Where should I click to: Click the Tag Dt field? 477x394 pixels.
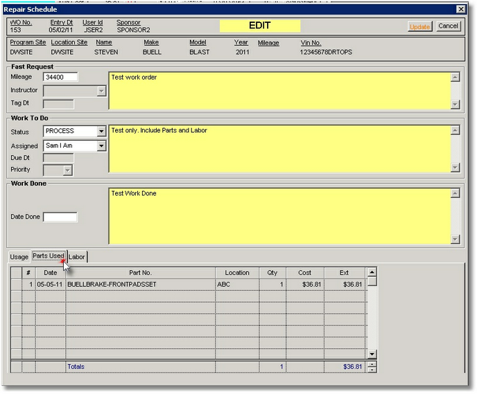click(x=58, y=104)
